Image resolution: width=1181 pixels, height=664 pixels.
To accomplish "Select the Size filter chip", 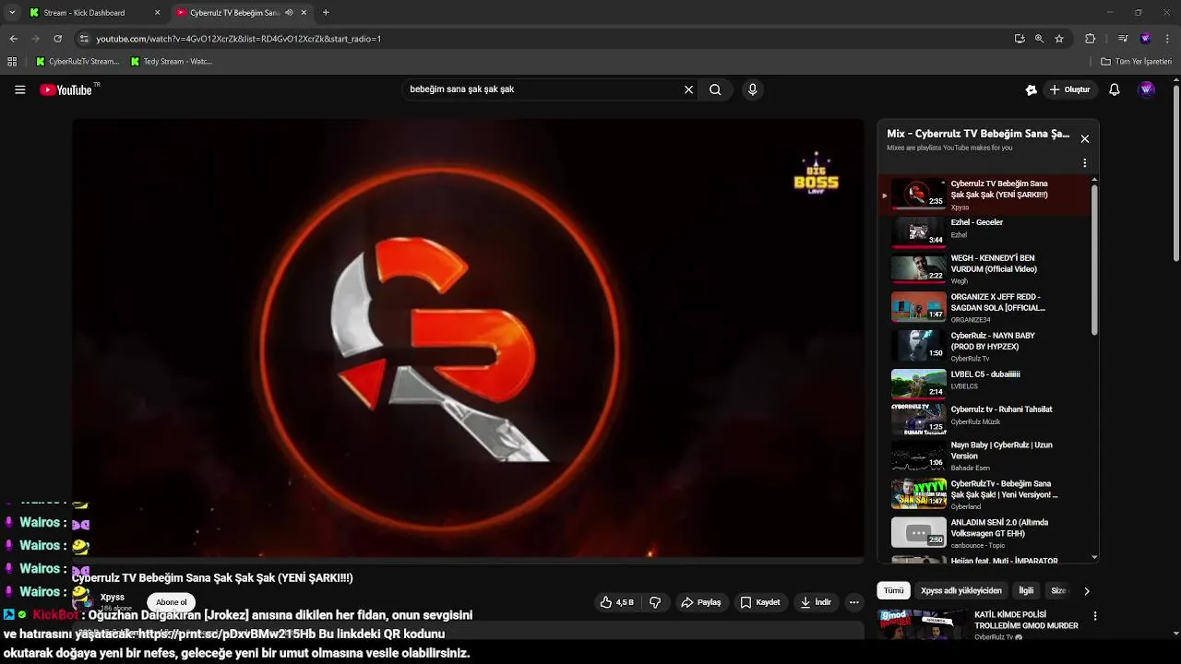I will [x=1058, y=590].
